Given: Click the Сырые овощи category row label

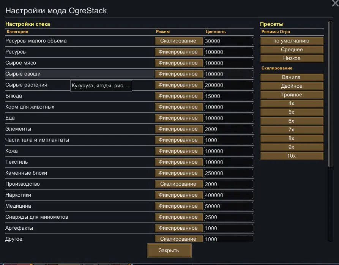Looking at the screenshot, I should tap(23, 74).
